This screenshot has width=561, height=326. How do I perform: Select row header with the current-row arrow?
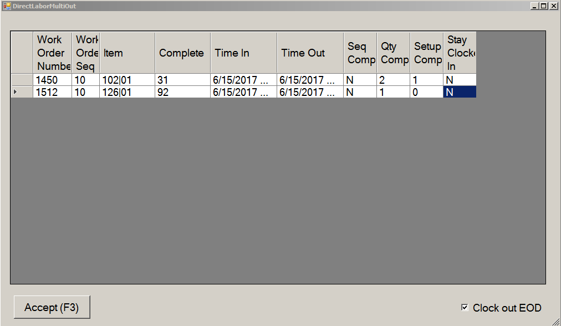(22, 93)
